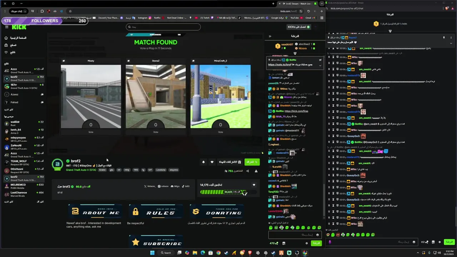The image size is (457, 257).
Task: Open n4wav Instagram social link
Action: pos(164,186)
